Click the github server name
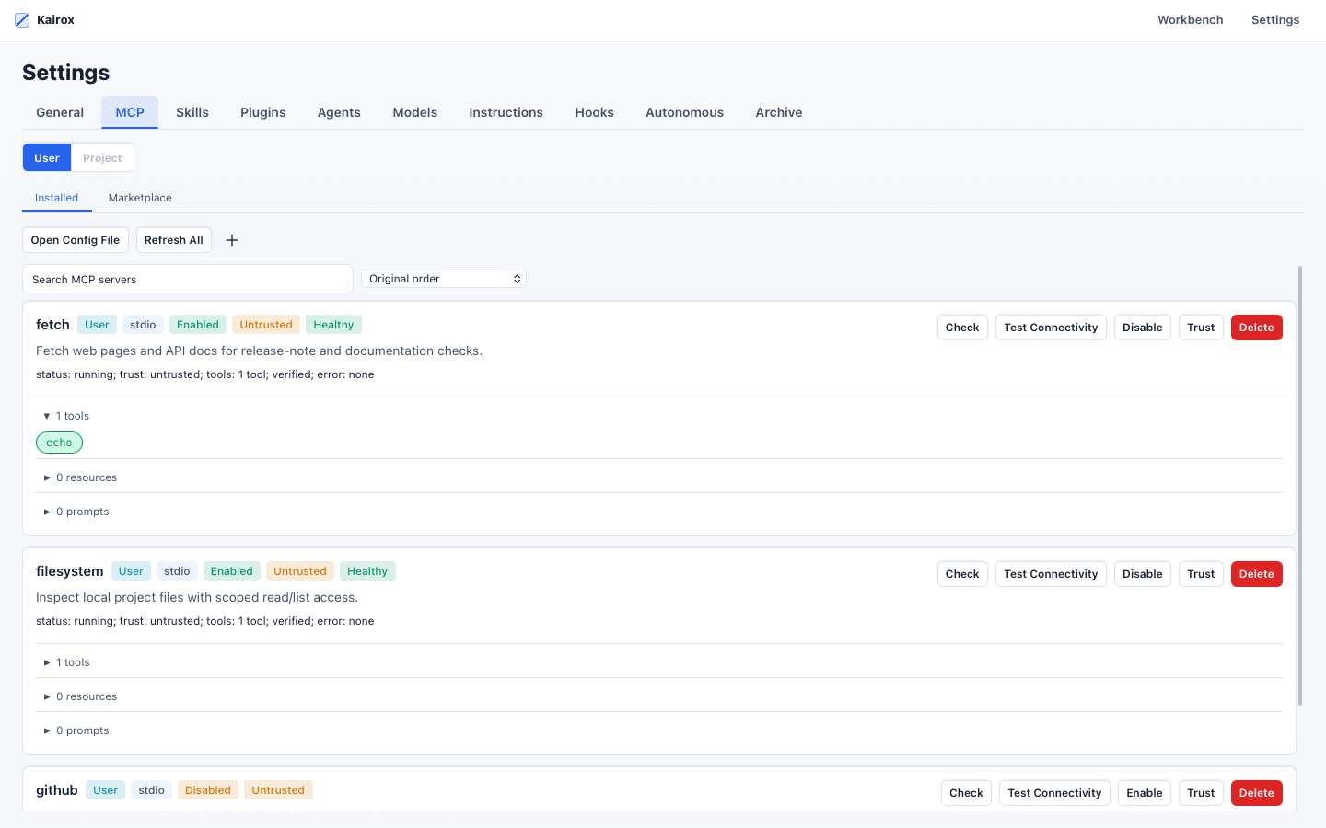This screenshot has height=828, width=1326. pos(56,790)
